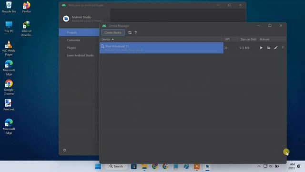305x172 pixels.
Task: Close the Device Manager window
Action: click(x=281, y=25)
